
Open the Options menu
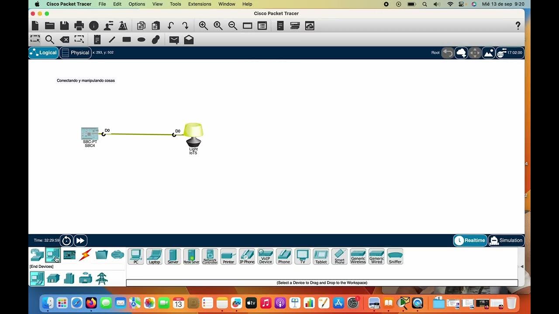[137, 4]
